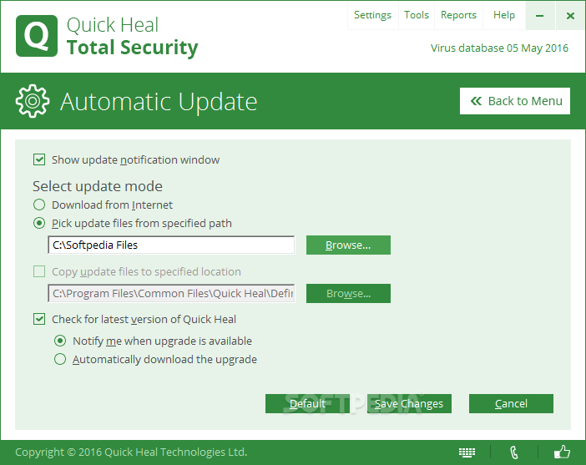This screenshot has width=586, height=465.
Task: Click Save Changes button
Action: 409,404
